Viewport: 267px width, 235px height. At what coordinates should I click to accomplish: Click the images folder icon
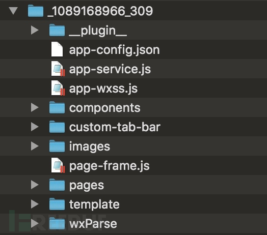(x=57, y=146)
